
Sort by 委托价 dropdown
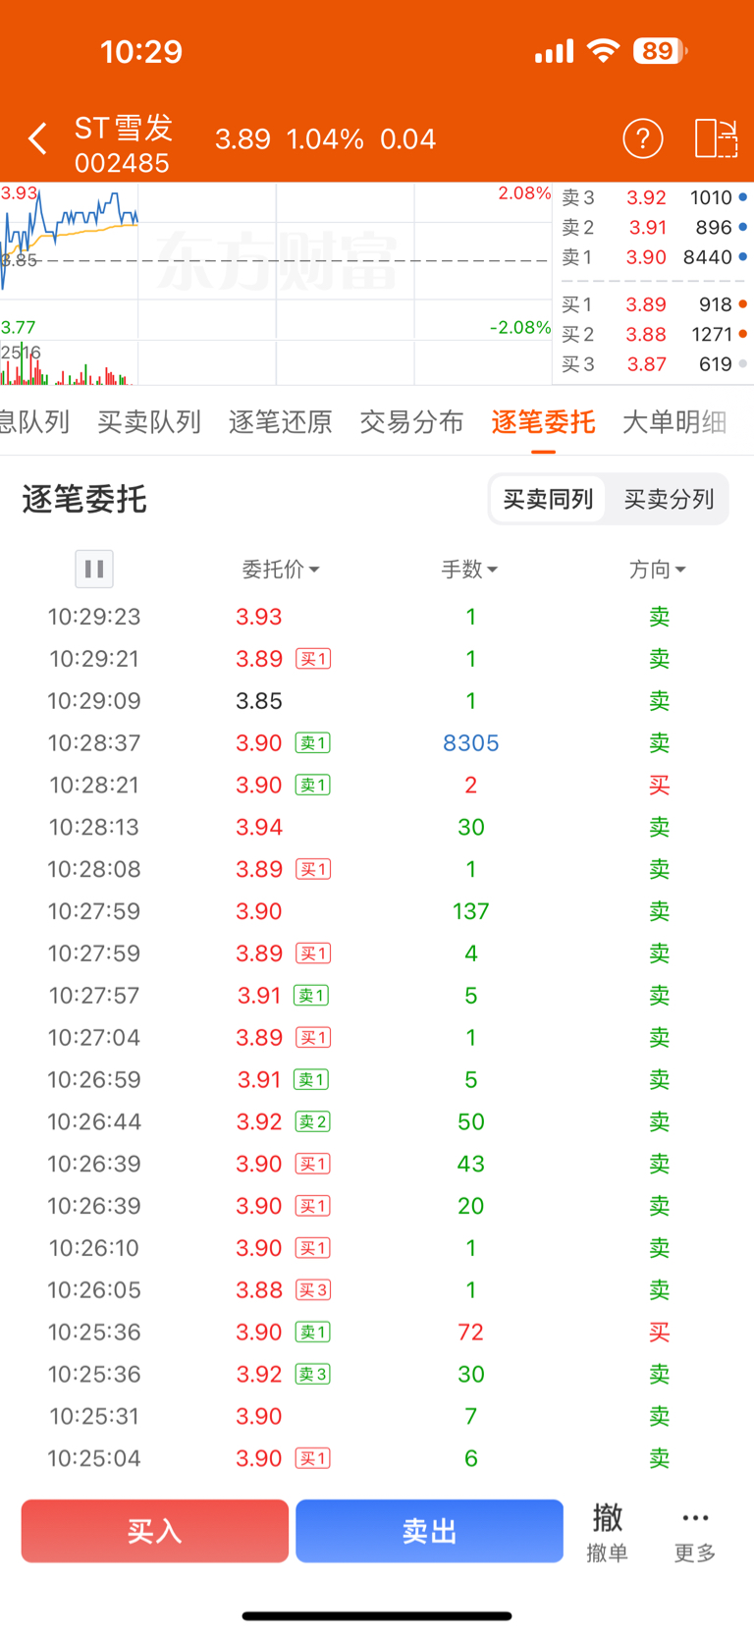tap(281, 570)
